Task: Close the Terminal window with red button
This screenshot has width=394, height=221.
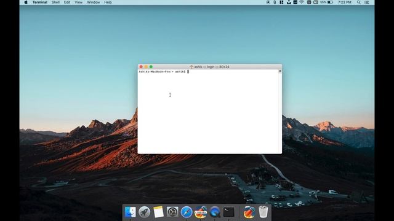Action: tap(141, 67)
